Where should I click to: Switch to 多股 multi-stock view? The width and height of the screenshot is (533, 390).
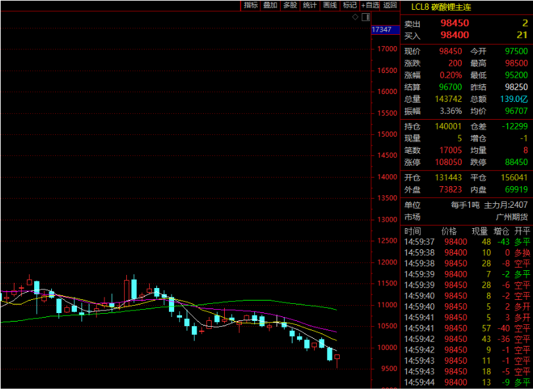290,5
